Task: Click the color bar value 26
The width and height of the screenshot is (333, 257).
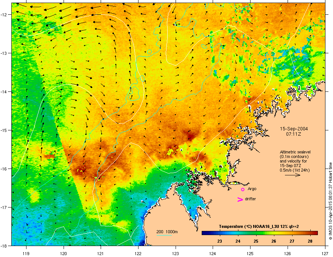Action: [x=274, y=241]
